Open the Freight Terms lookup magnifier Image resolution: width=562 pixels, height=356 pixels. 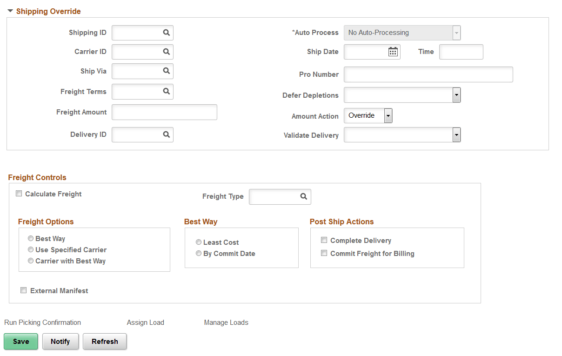(x=166, y=91)
